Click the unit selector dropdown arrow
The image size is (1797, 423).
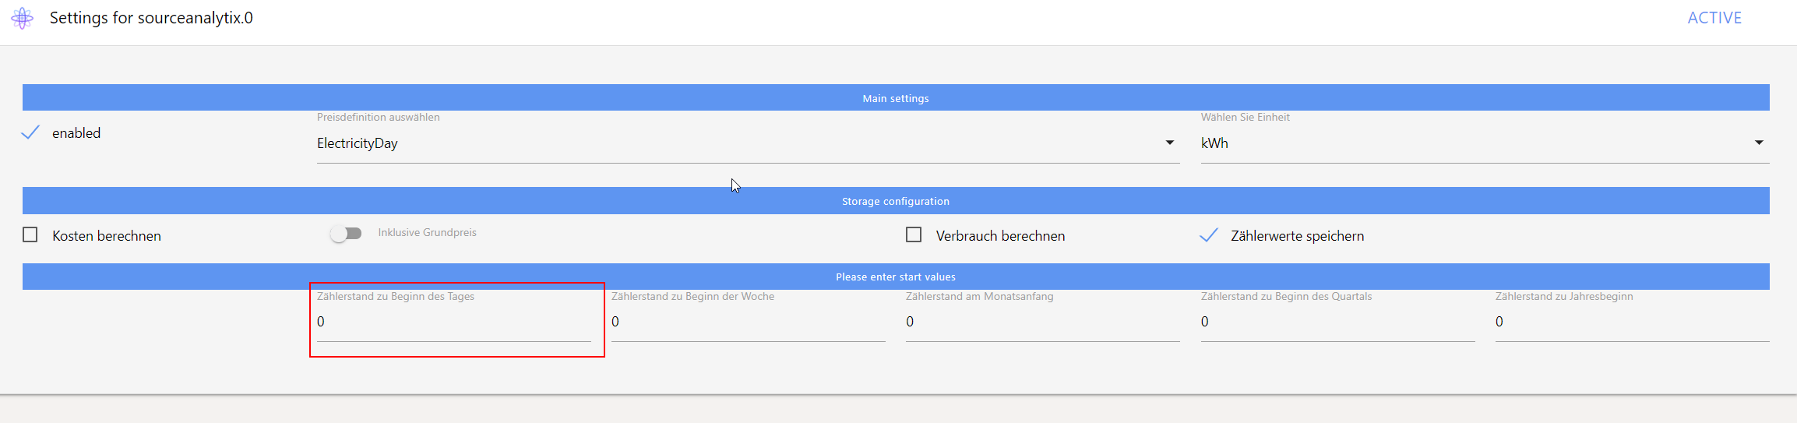(x=1759, y=143)
